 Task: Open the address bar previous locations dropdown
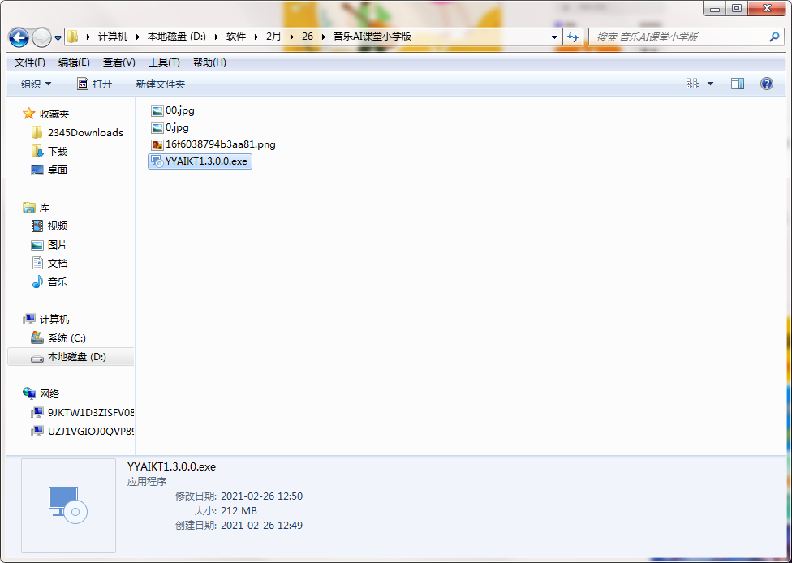pyautogui.click(x=554, y=37)
